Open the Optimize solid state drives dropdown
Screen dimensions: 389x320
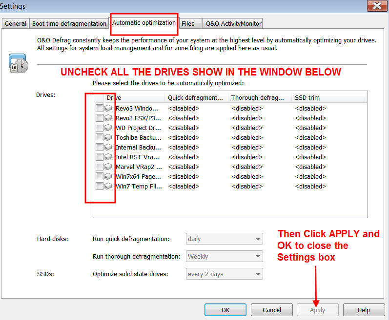(x=224, y=274)
